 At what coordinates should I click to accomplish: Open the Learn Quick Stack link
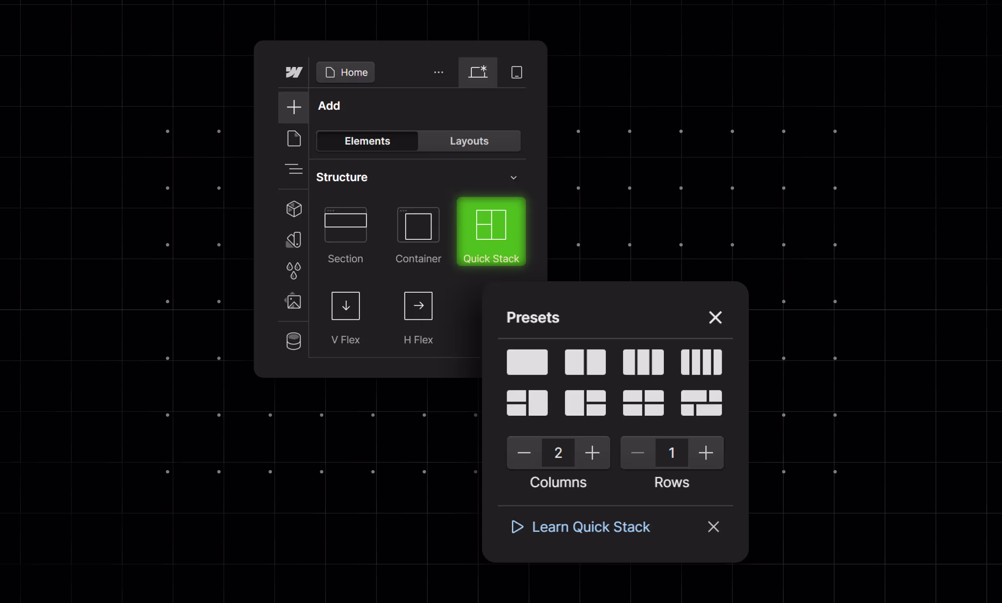591,527
